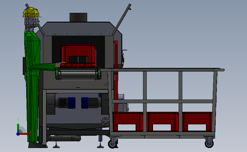The height and width of the screenshot is (152, 247).
Task: Select the operator's gray head
Action: [31, 23]
